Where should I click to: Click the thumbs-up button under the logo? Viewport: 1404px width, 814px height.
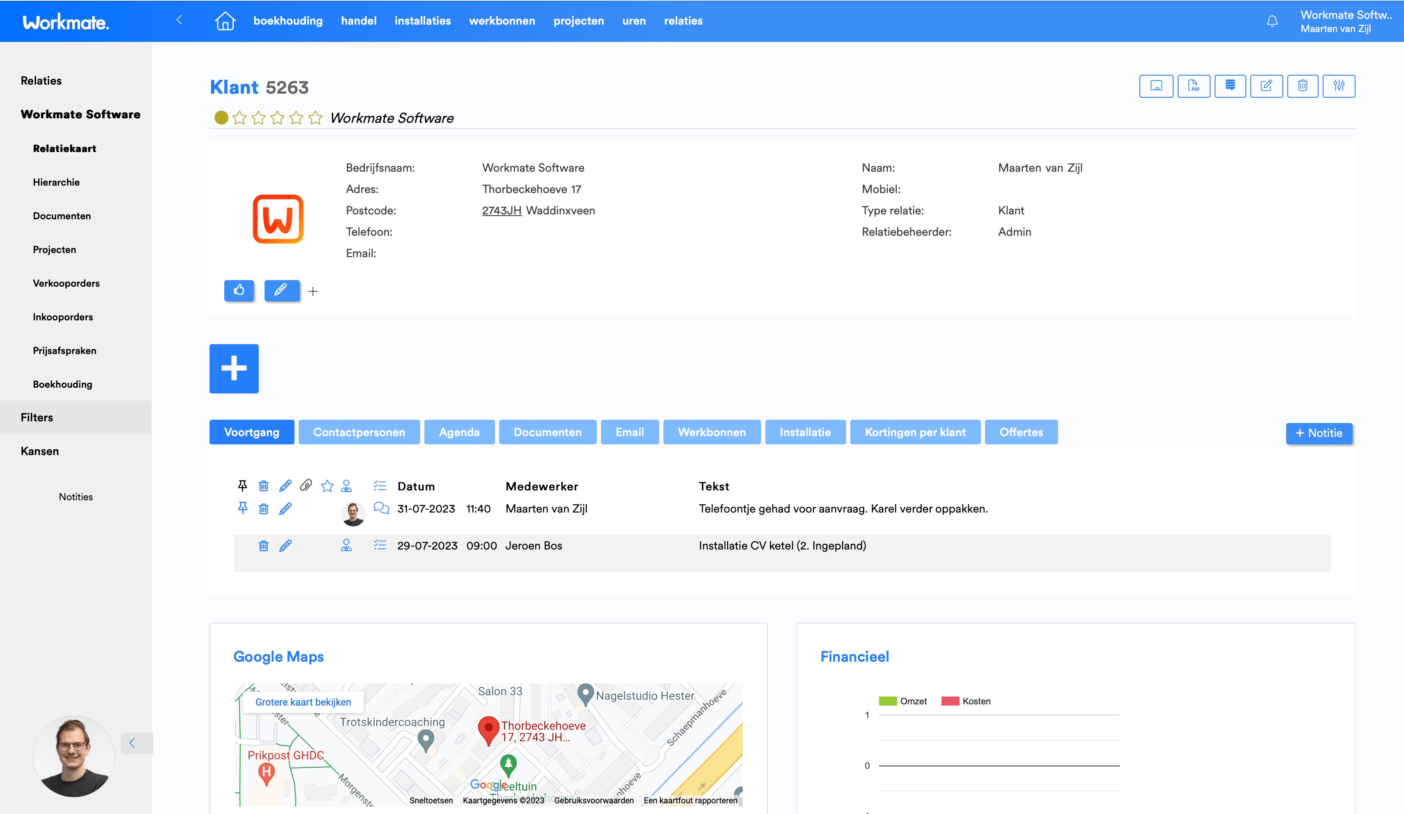pyautogui.click(x=239, y=290)
